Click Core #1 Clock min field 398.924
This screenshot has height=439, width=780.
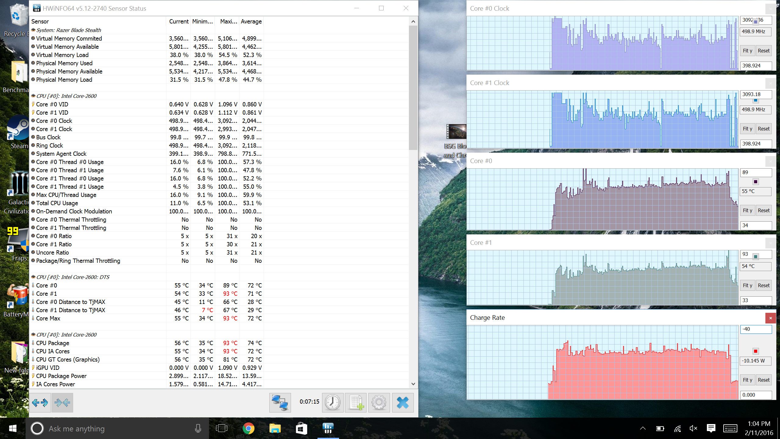756,144
